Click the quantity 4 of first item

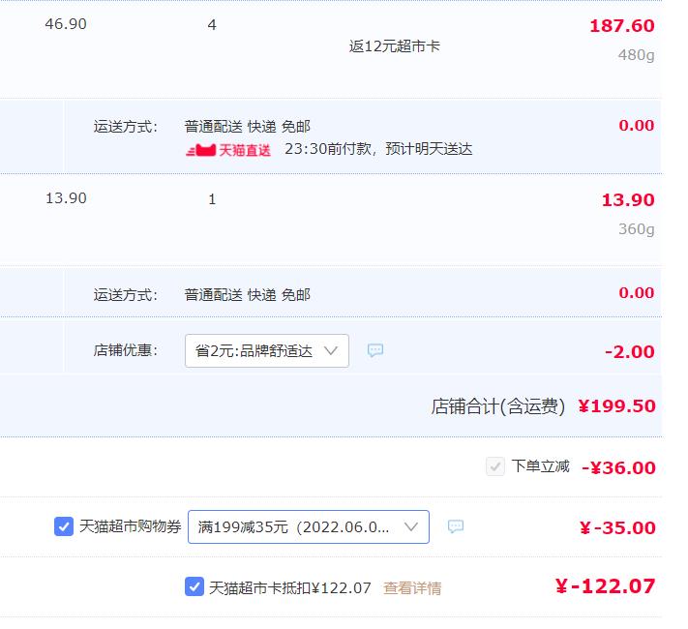point(212,25)
